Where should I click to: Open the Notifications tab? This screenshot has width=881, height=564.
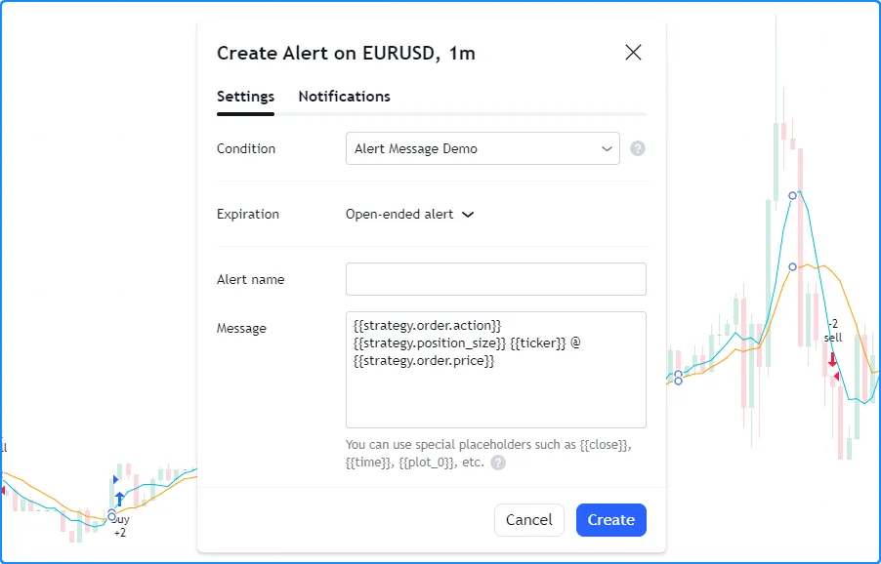click(344, 97)
